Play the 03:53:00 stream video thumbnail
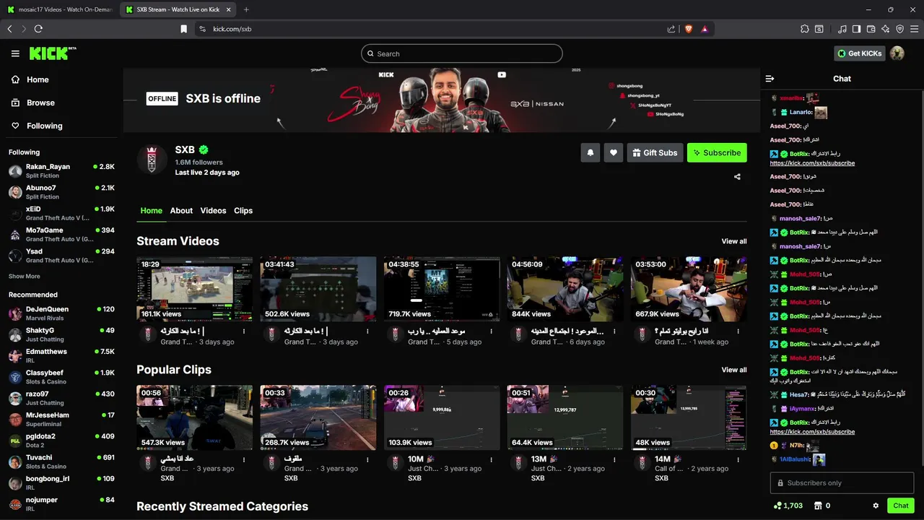The width and height of the screenshot is (924, 520). (x=689, y=289)
